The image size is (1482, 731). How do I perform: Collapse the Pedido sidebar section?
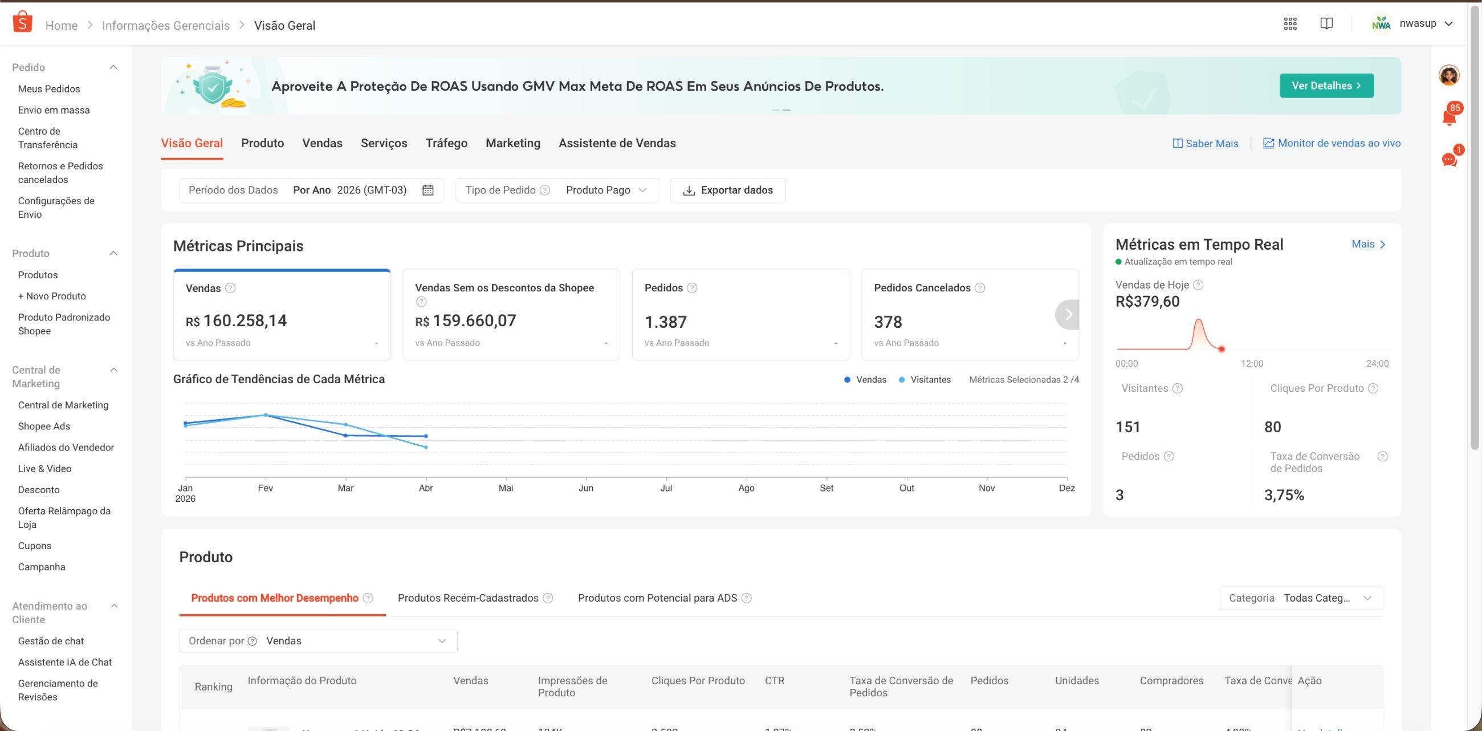113,67
